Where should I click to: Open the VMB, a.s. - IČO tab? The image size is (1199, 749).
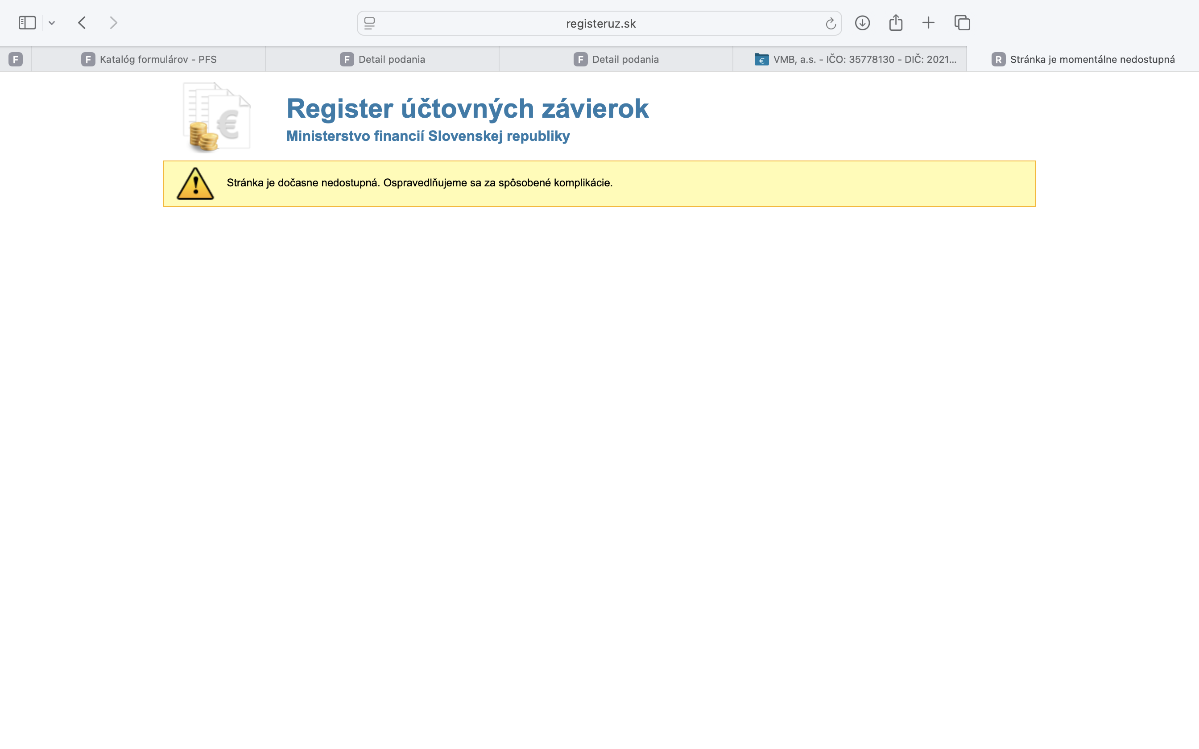(850, 59)
